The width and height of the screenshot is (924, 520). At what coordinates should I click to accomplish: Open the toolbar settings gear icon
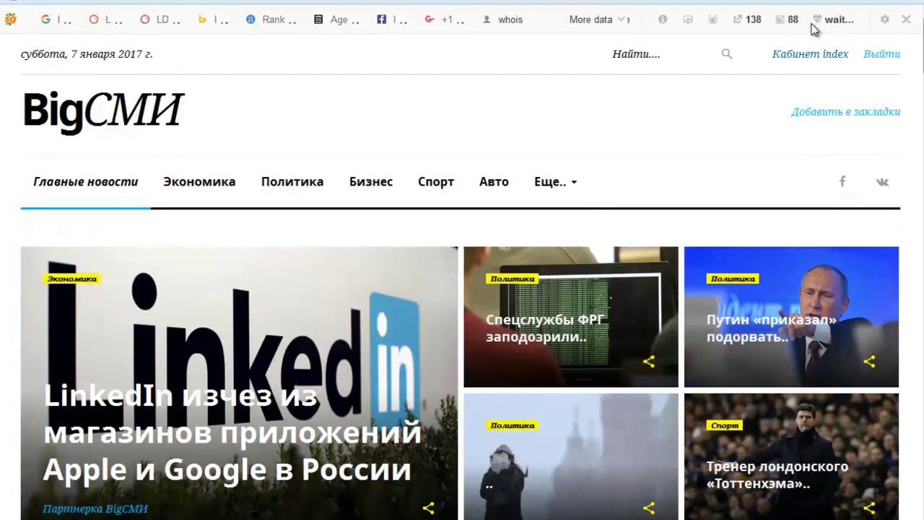point(884,19)
